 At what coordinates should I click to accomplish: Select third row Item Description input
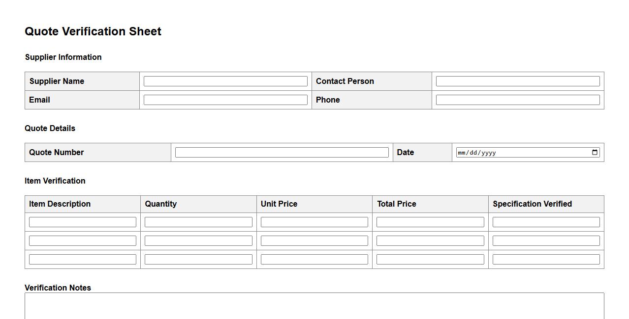[83, 260]
